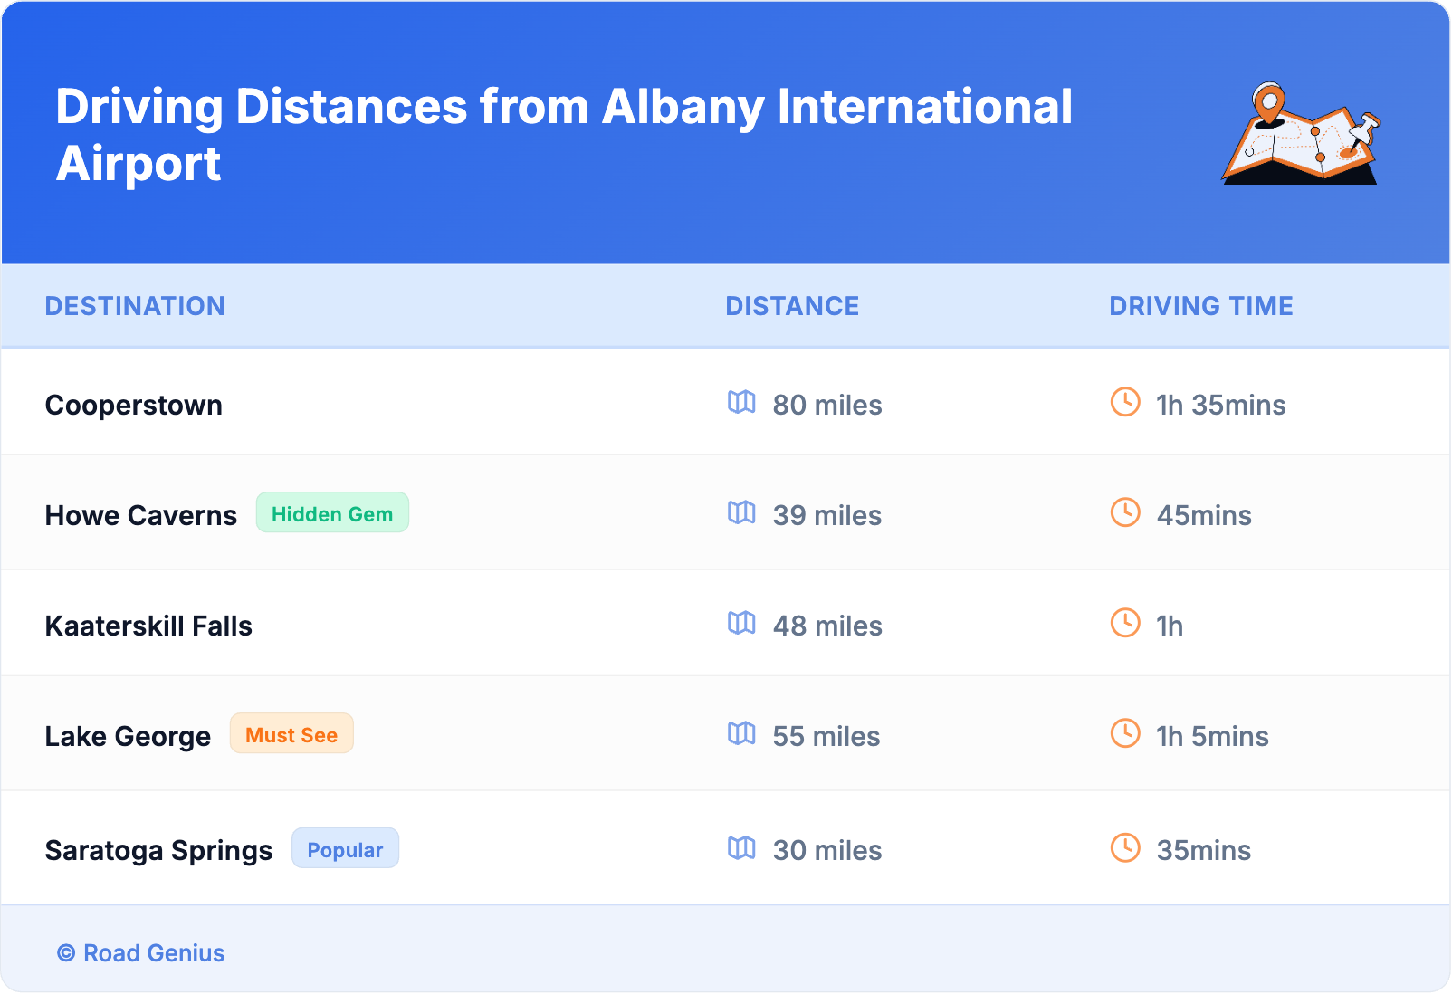
Task: Select the Hidden Gem badge
Action: coord(332,513)
